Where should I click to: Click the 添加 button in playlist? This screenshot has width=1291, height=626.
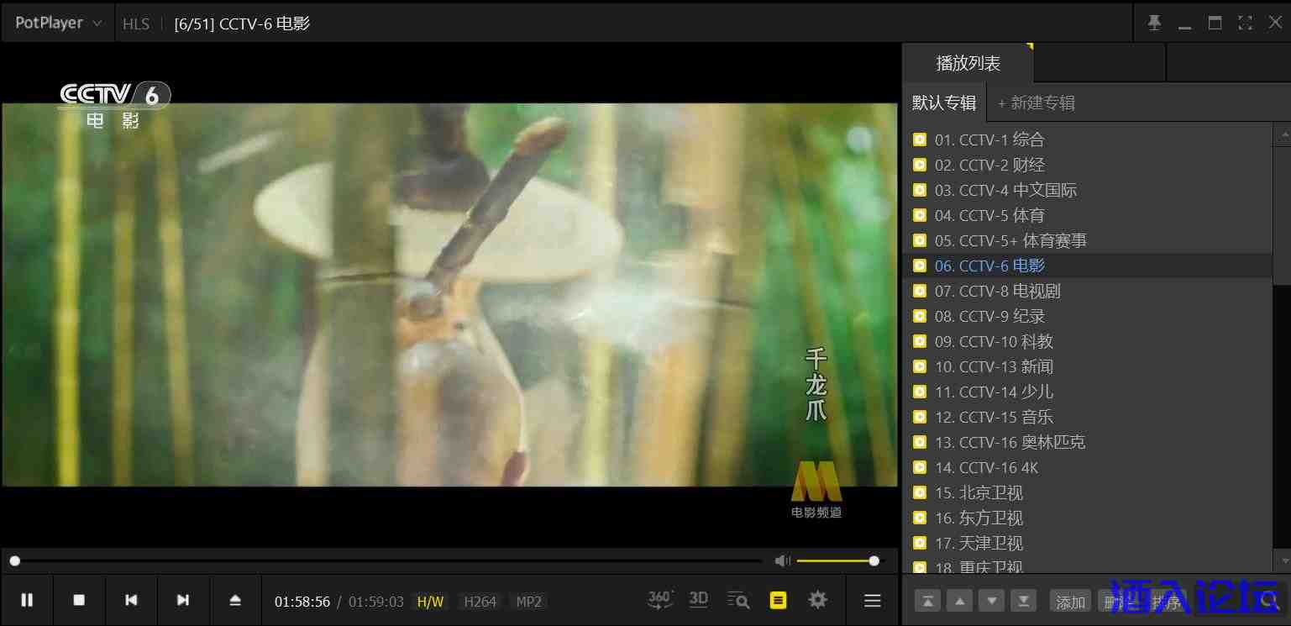(1070, 602)
